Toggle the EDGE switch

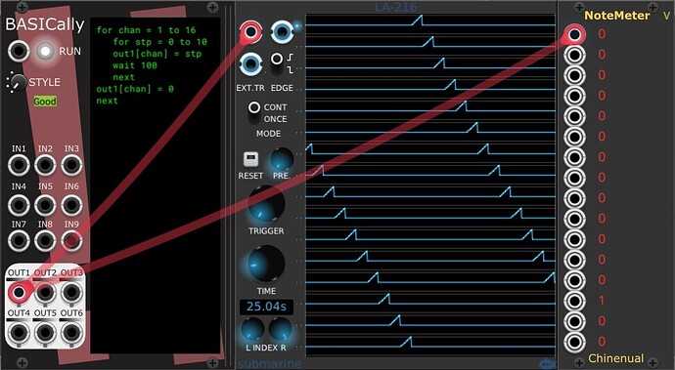(277, 63)
